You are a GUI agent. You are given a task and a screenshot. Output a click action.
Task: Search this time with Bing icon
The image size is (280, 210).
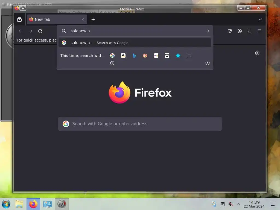[x=134, y=56]
